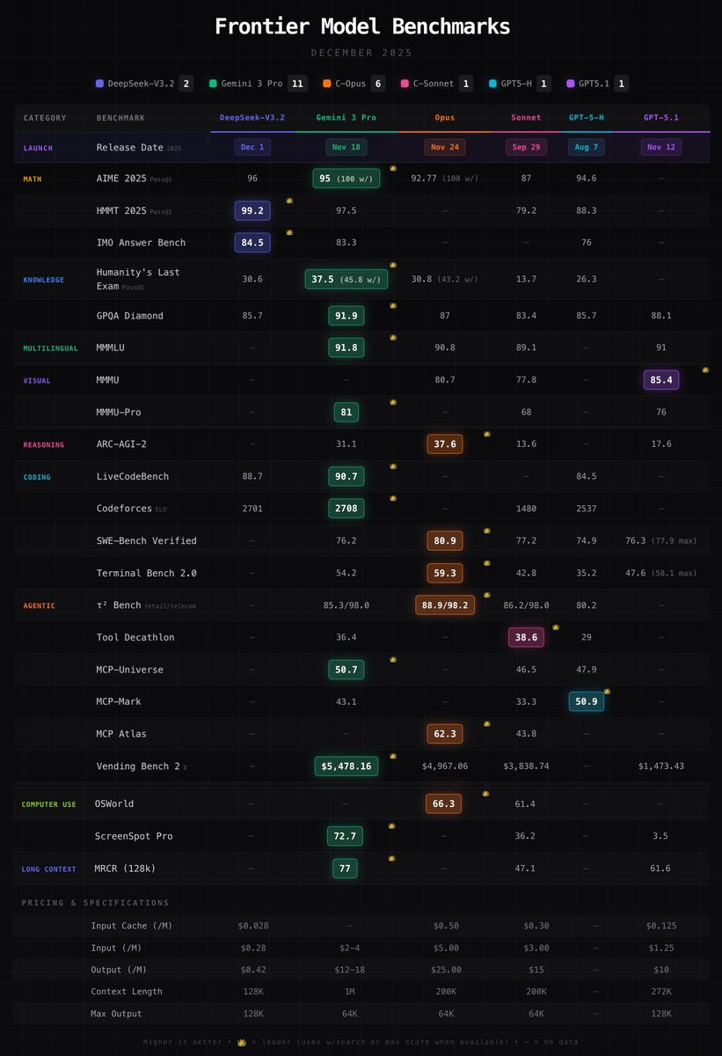Click the C-Sonnet legend pink square
722x1056 pixels.
pos(404,84)
